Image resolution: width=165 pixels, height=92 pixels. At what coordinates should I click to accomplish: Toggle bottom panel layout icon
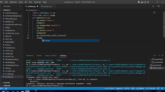pos(142,2)
